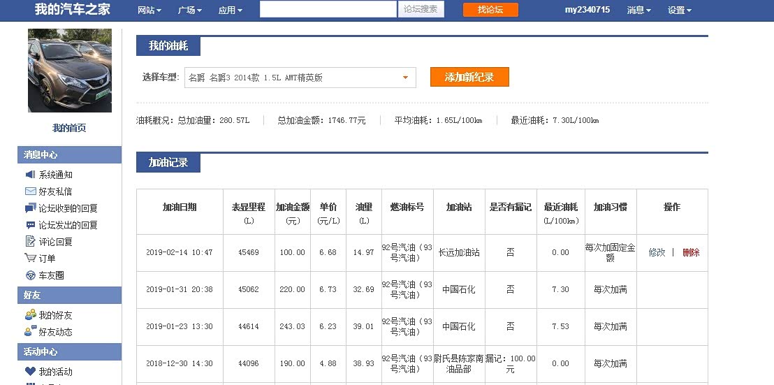This screenshot has width=774, height=385.
Task: Expand the 广场 menu in top bar
Action: [189, 10]
